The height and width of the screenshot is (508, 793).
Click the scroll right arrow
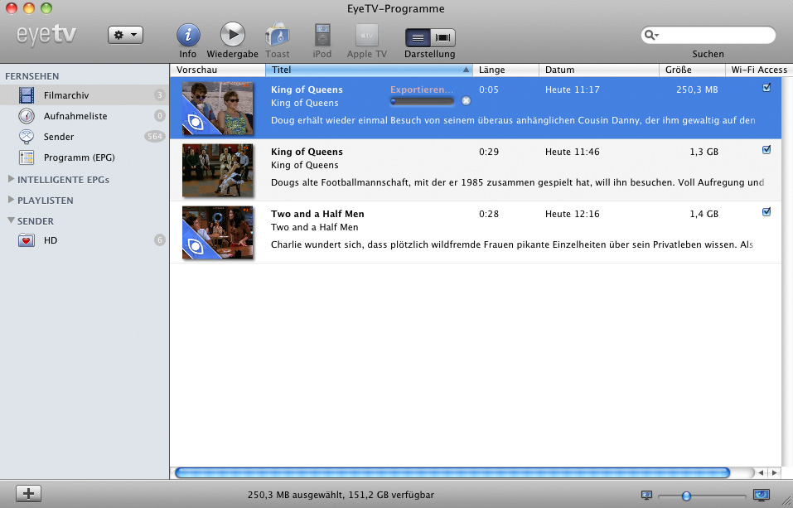coord(774,472)
